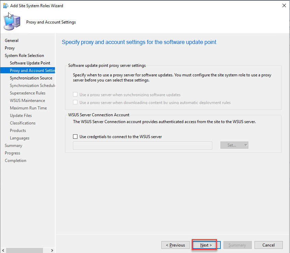The height and width of the screenshot is (253, 290).
Task: Click the Next button
Action: (206, 245)
